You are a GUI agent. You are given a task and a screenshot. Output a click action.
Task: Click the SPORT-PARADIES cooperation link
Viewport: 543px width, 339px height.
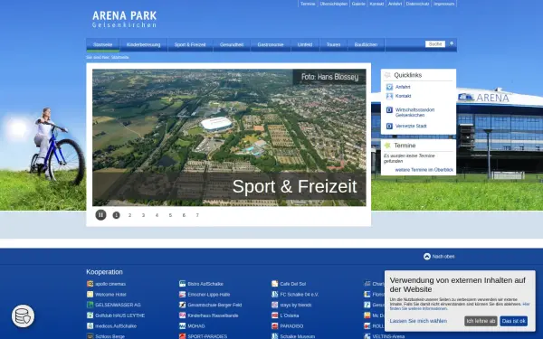point(207,336)
